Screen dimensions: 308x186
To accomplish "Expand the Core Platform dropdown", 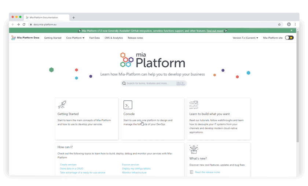I will [75, 38].
